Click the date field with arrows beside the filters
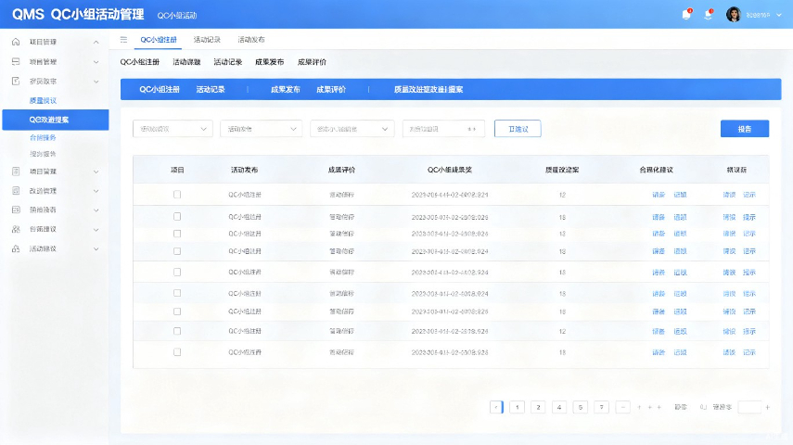The width and height of the screenshot is (793, 445). pos(443,129)
